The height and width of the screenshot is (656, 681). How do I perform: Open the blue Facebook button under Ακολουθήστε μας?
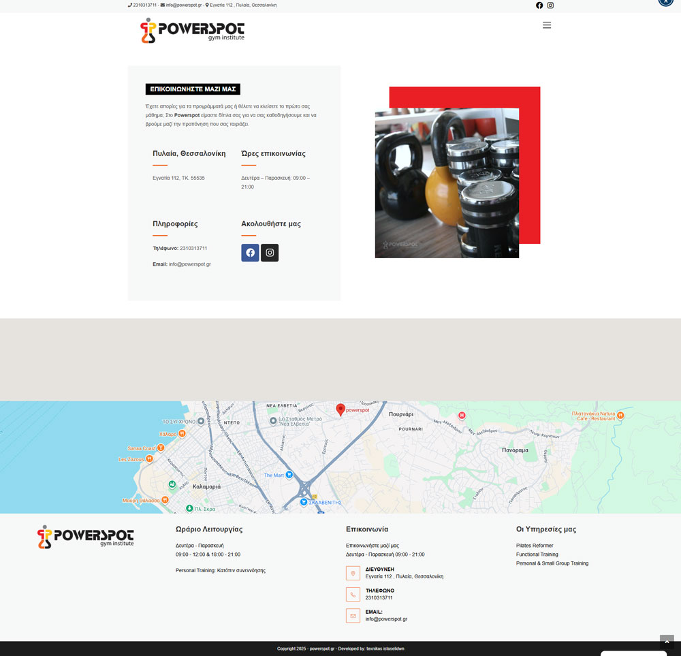[250, 253]
